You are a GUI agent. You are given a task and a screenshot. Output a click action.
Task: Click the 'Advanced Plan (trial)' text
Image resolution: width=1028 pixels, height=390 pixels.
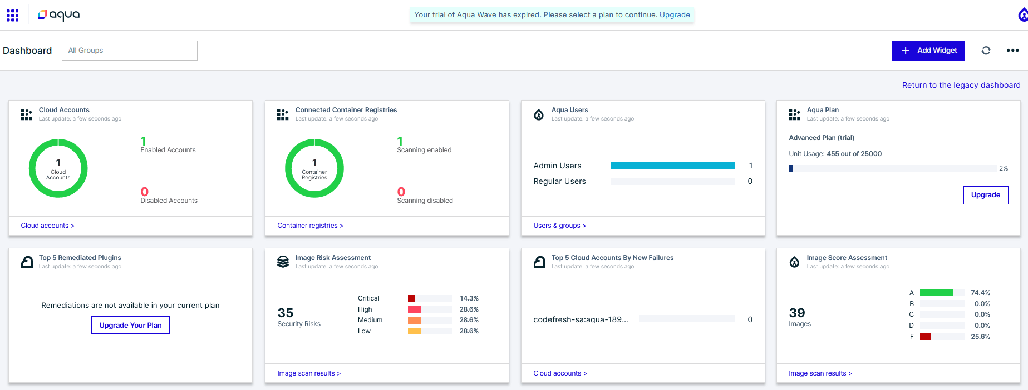(822, 138)
